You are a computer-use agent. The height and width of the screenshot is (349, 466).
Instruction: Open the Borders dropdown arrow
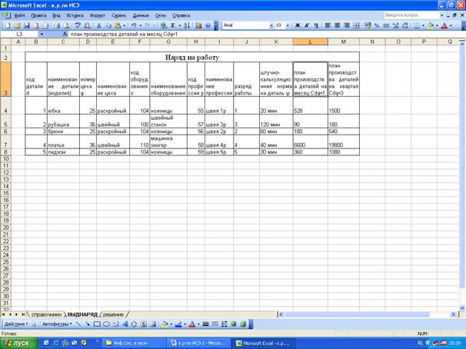(x=423, y=26)
